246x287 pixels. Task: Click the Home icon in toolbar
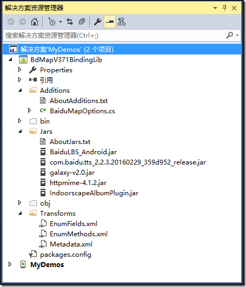pyautogui.click(x=35, y=22)
